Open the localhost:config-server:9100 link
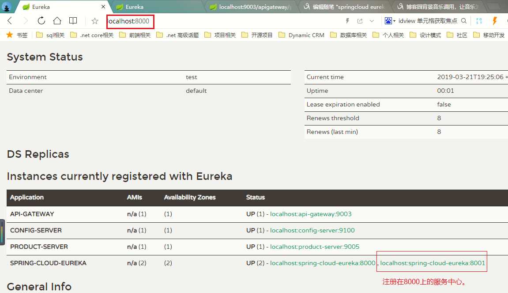Image resolution: width=508 pixels, height=293 pixels. (x=312, y=230)
